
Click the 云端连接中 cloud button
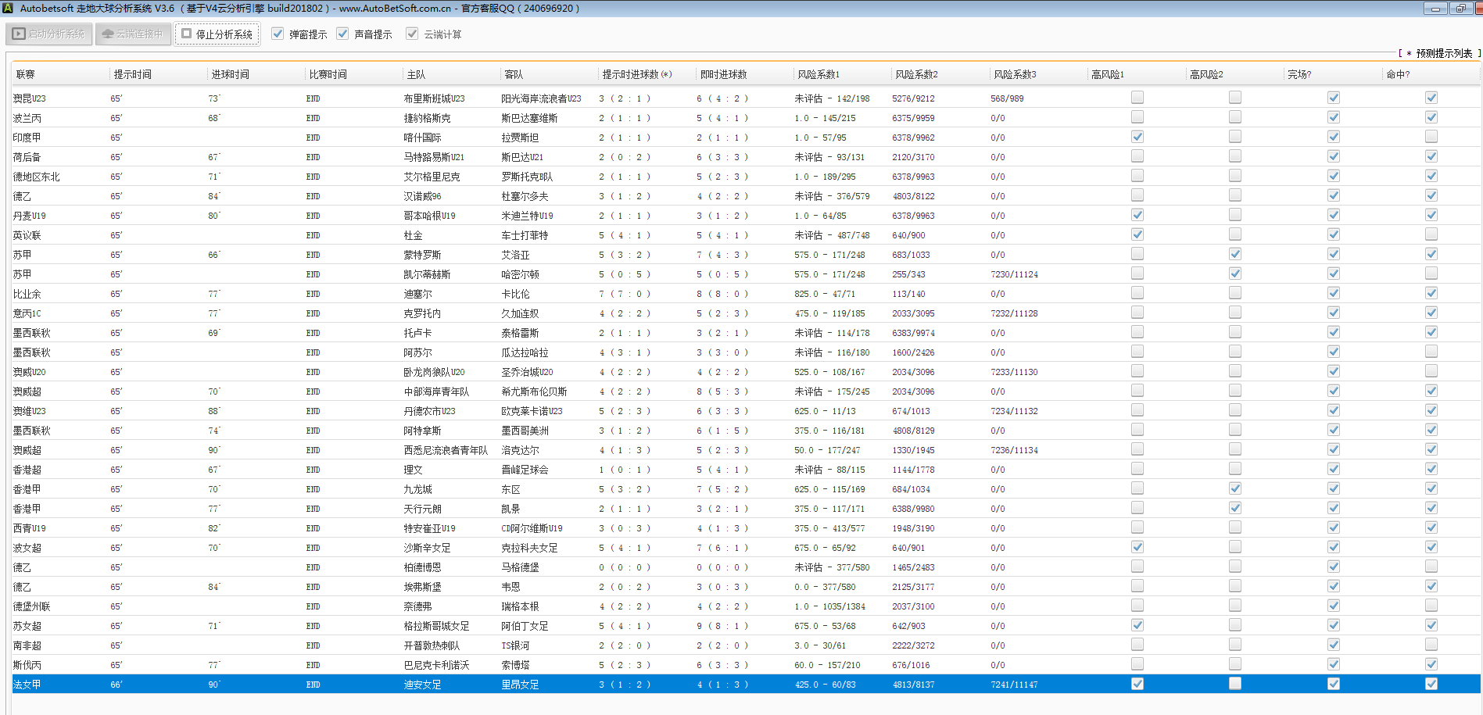(133, 34)
